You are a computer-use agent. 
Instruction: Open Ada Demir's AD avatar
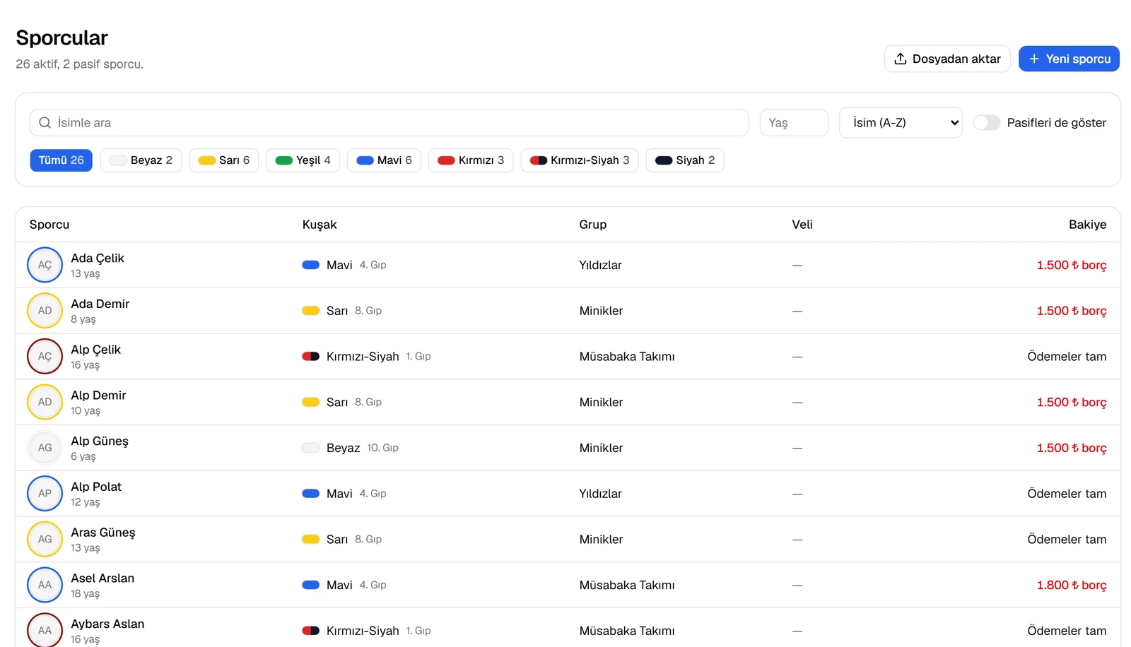pyautogui.click(x=45, y=311)
